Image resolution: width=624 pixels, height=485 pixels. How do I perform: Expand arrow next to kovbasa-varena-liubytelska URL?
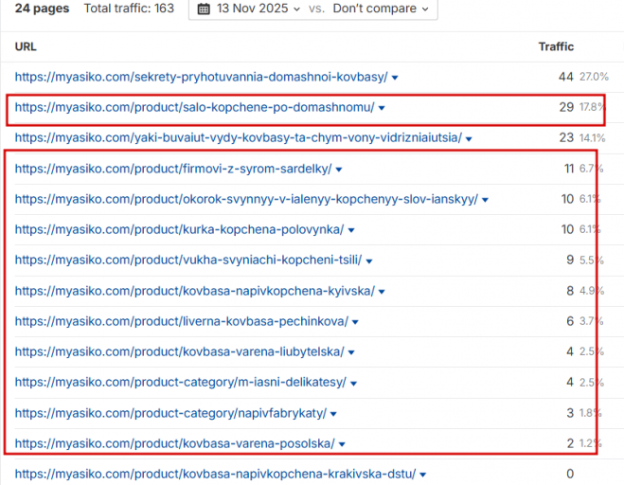(x=351, y=352)
